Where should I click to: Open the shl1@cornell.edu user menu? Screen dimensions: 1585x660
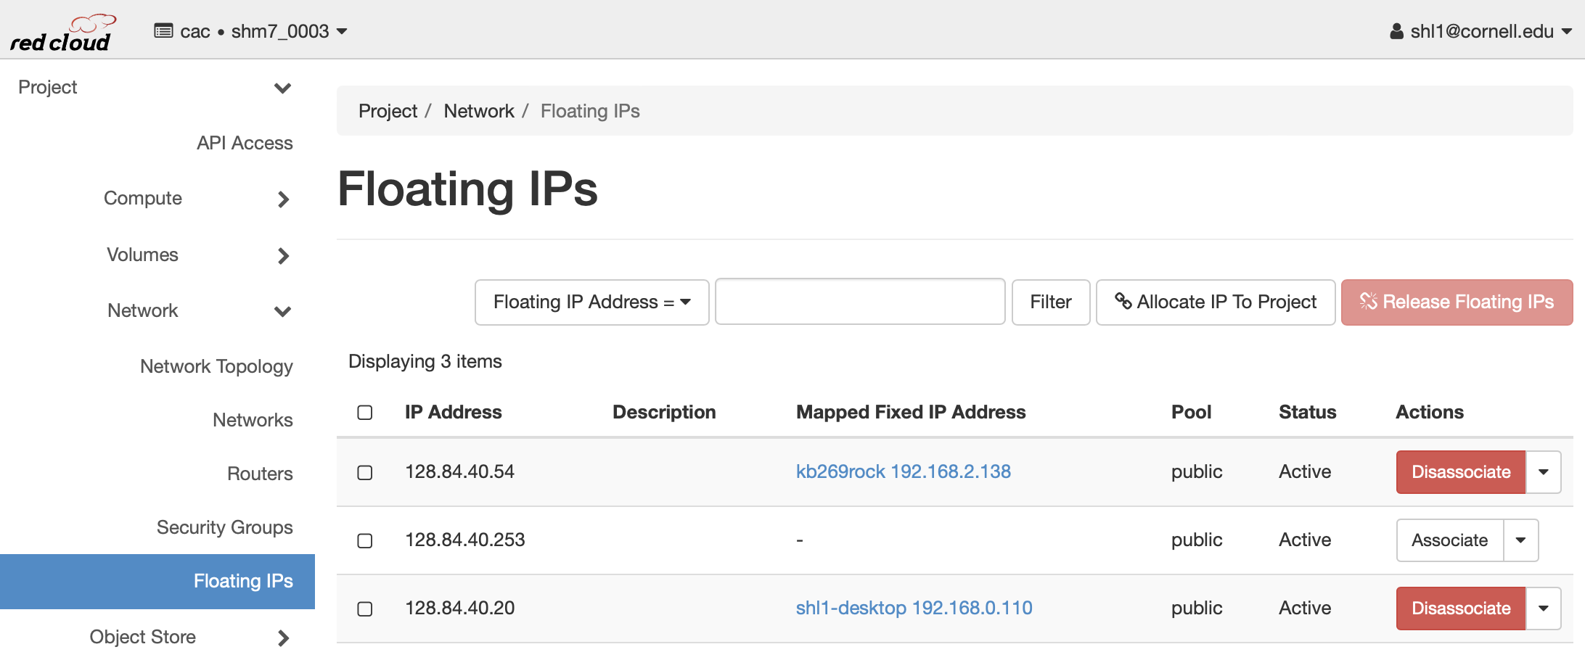1481,31
